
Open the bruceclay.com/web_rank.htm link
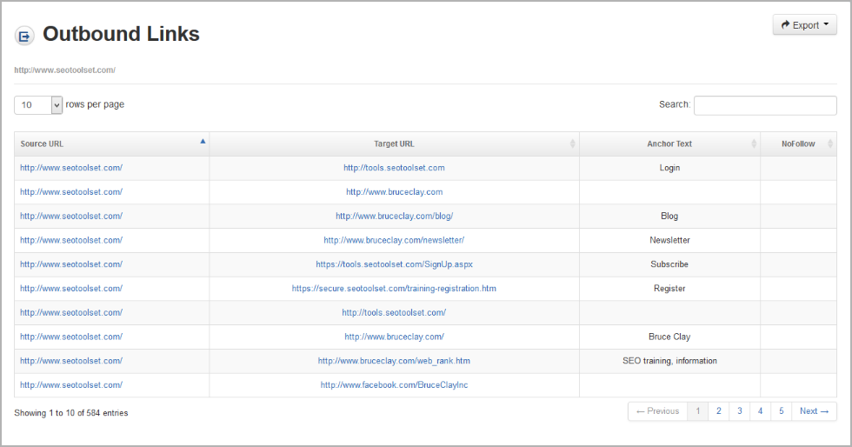[394, 361]
